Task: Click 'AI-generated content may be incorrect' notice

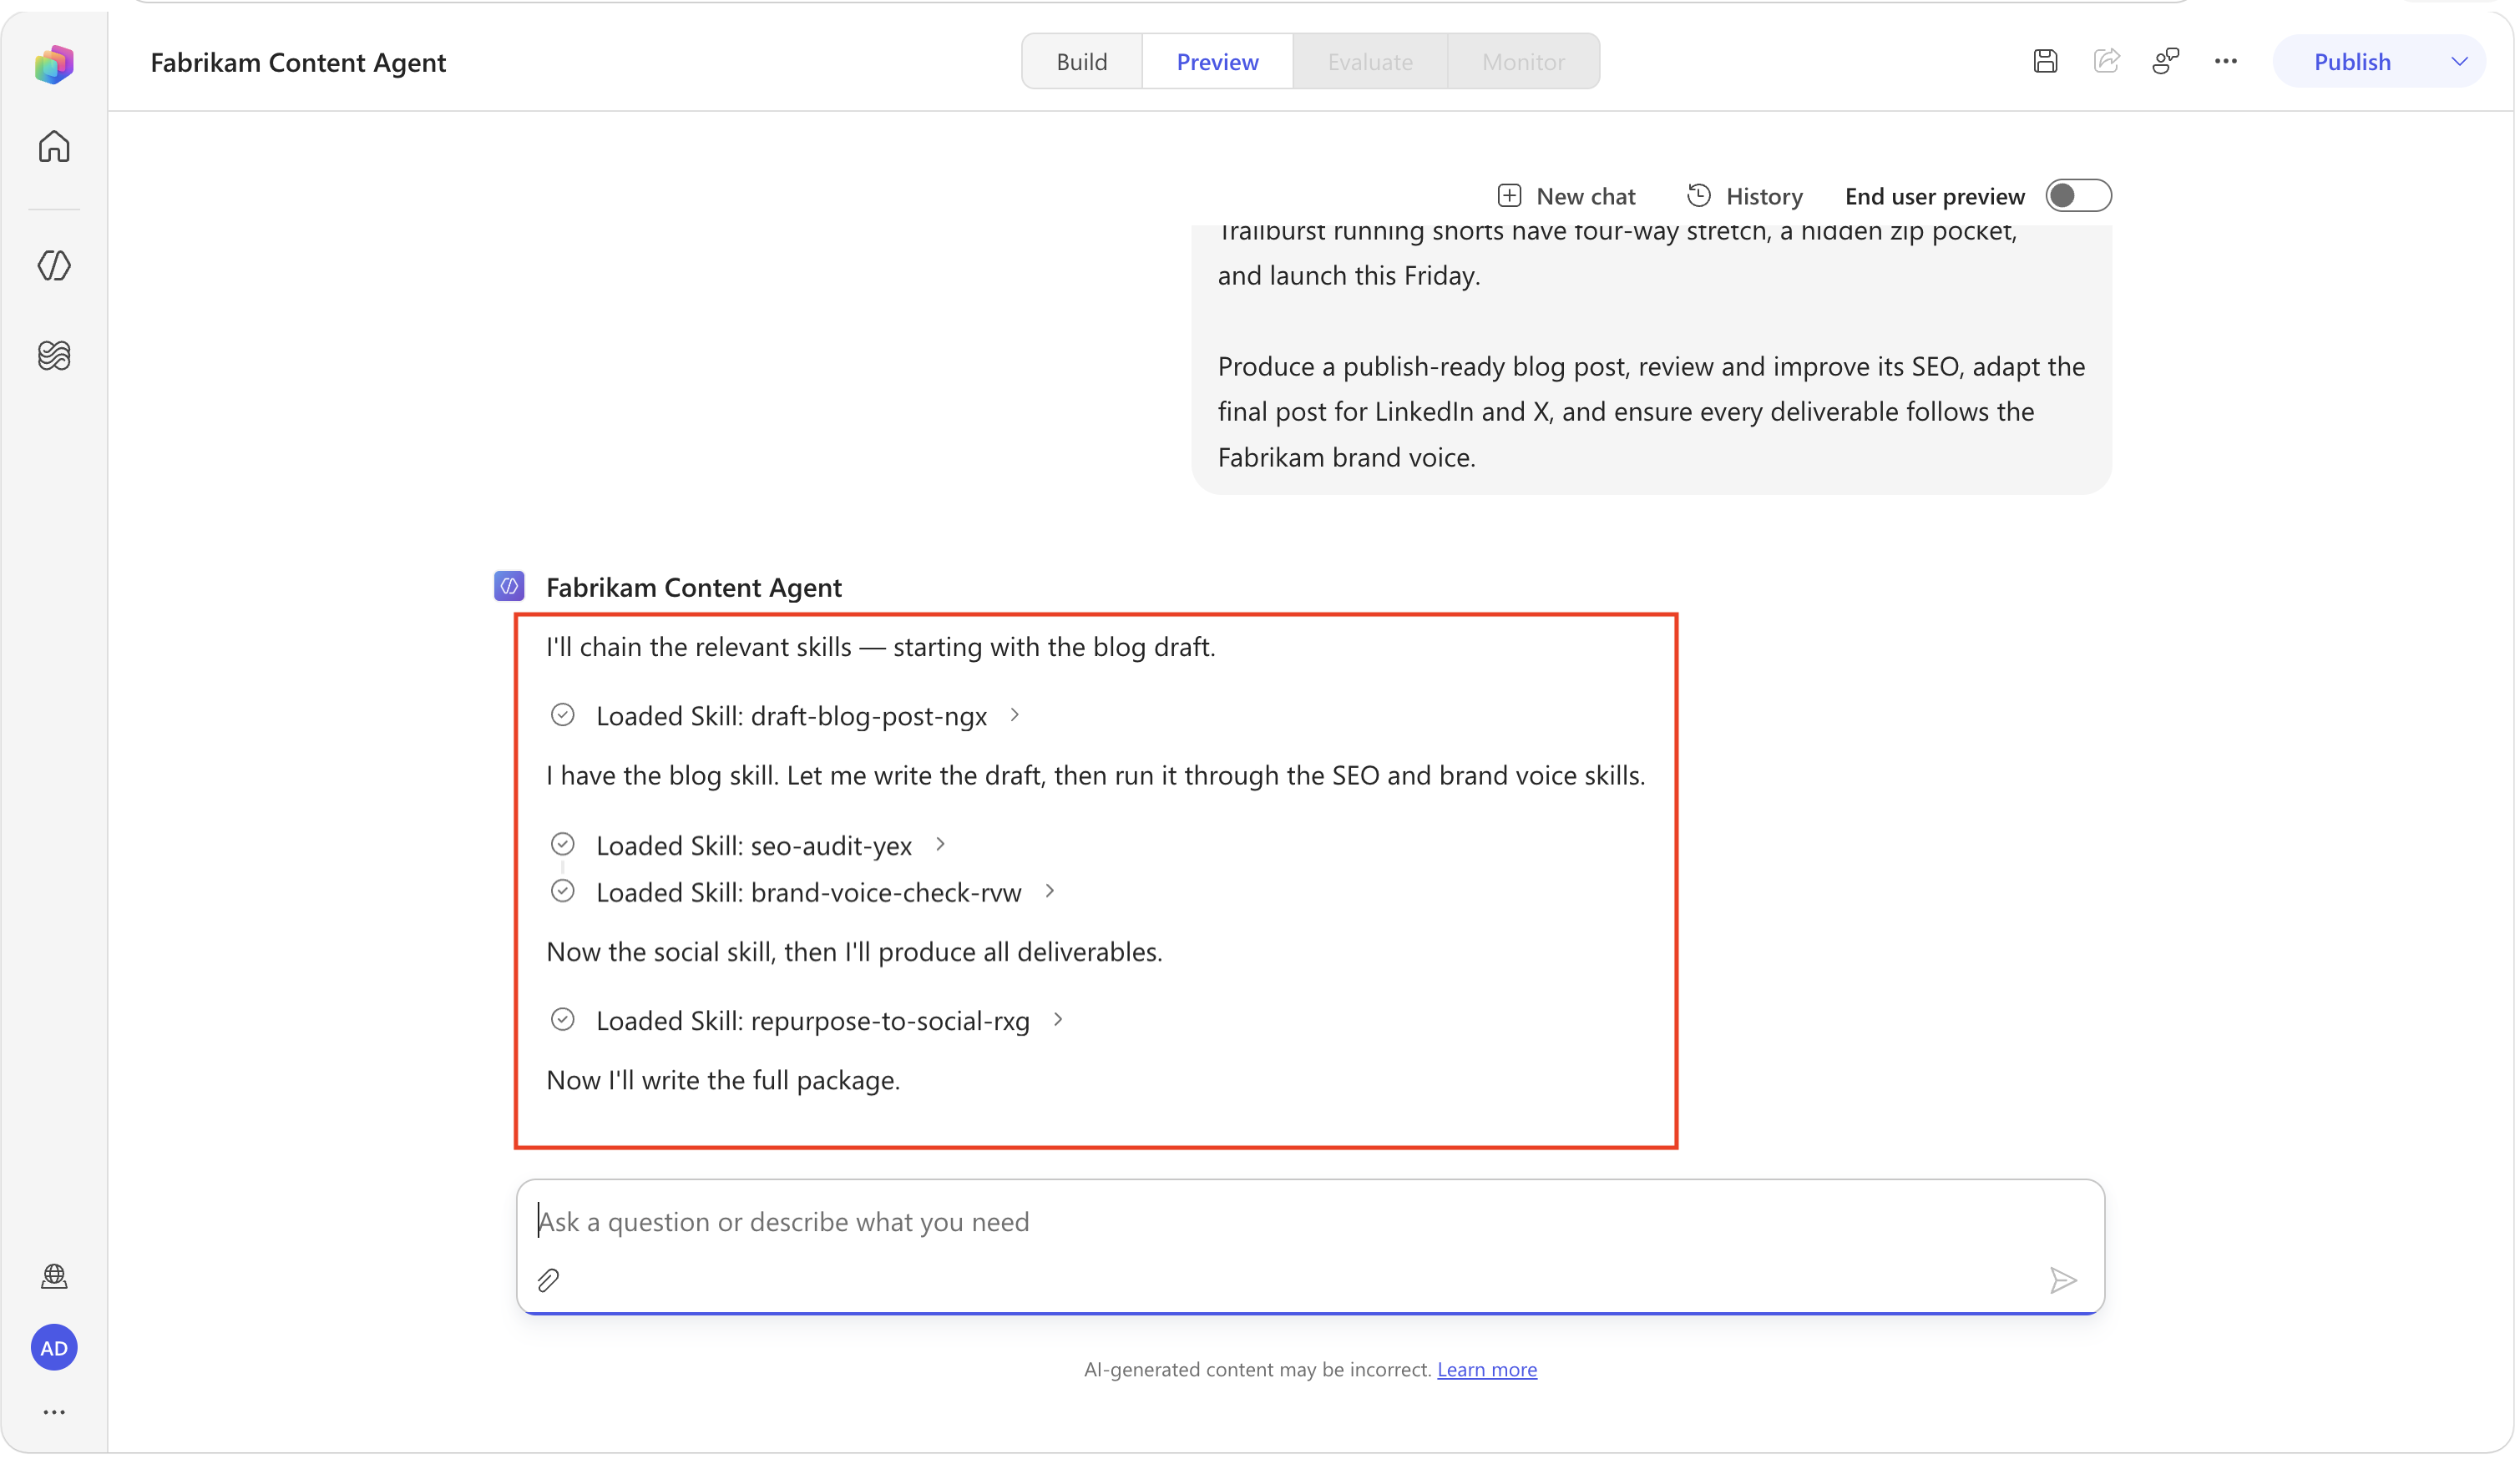Action: [1258, 1370]
